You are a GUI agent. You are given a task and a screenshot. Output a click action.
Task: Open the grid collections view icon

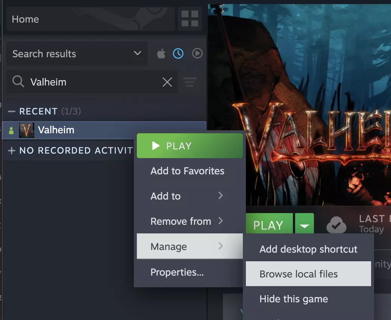click(x=190, y=18)
